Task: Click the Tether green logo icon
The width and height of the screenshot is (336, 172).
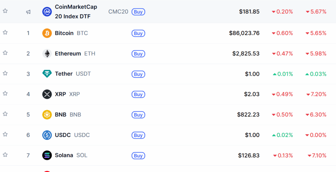Action: pos(47,74)
